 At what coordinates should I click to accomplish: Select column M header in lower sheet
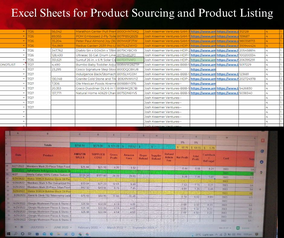pos(227,138)
